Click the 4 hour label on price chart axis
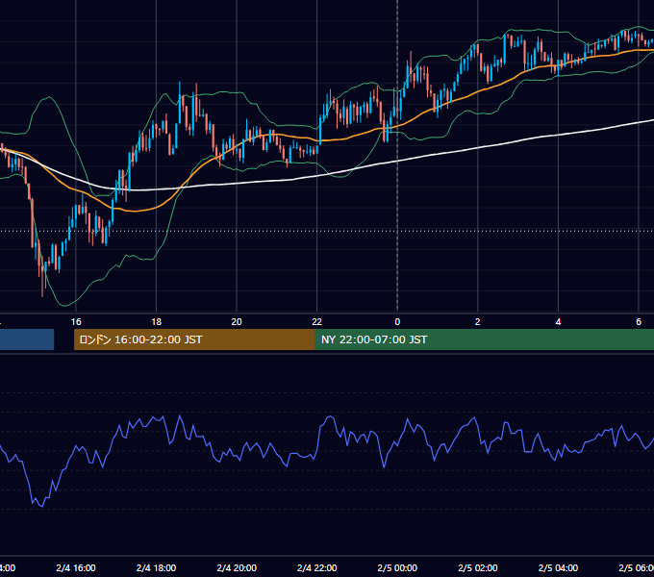The width and height of the screenshot is (654, 577). click(x=558, y=322)
